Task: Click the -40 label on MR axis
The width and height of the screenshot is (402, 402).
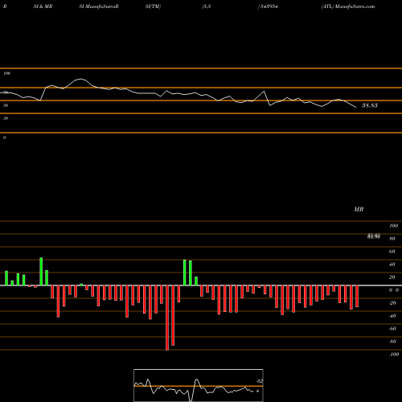Action: 392,316
